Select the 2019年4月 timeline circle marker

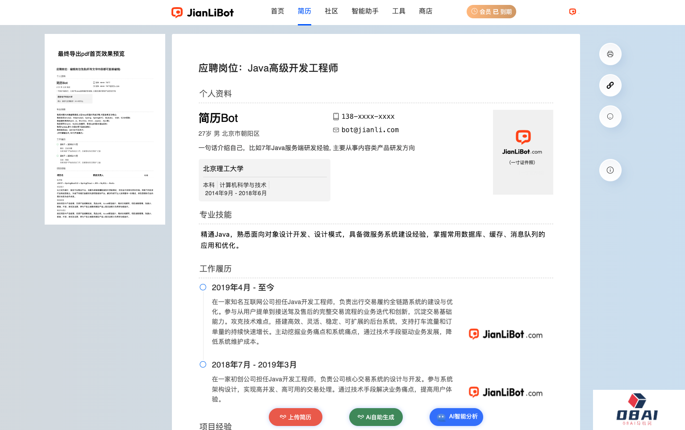pyautogui.click(x=203, y=287)
